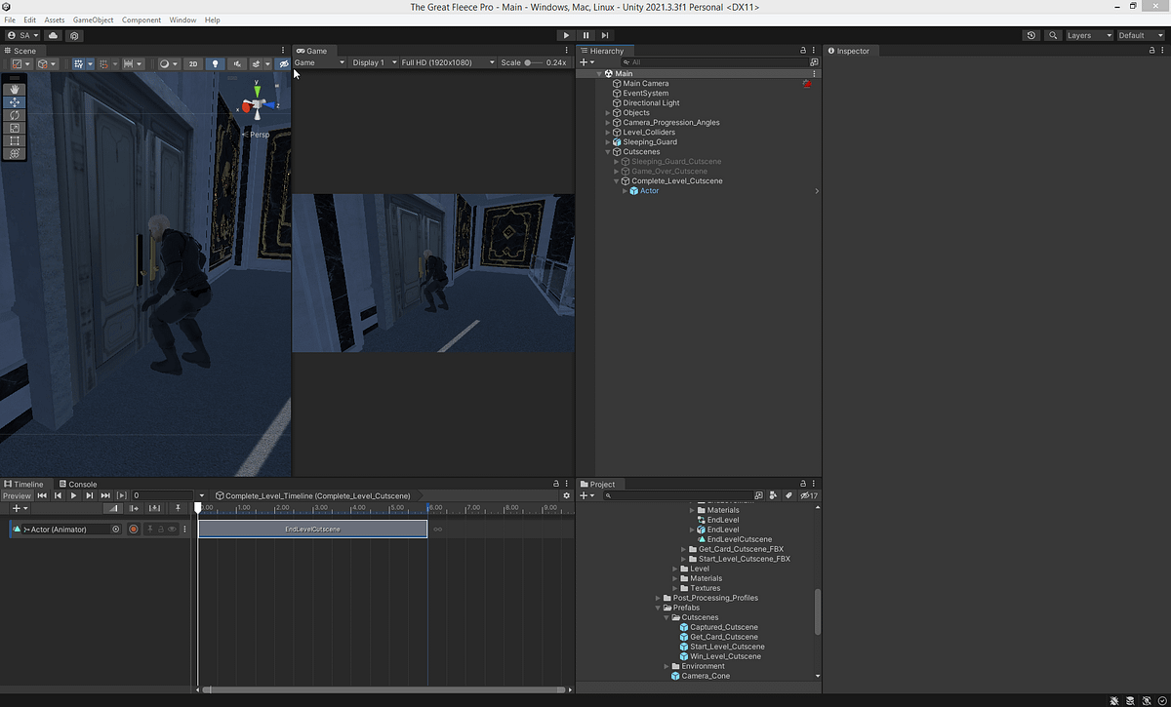Screen dimensions: 1171x707
Task: Toggle visibility eye on the Actor Animator track
Action: click(171, 527)
